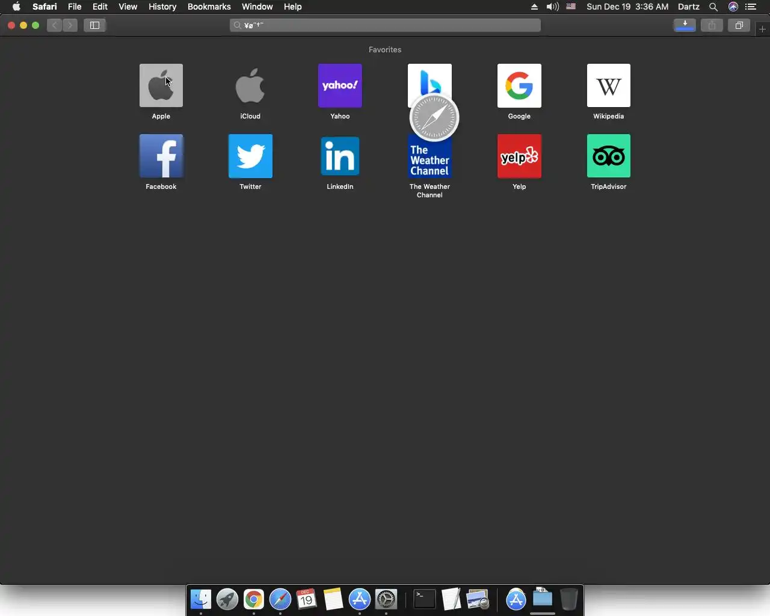Add a new tab with the plus button
This screenshot has width=770, height=616.
coord(762,29)
